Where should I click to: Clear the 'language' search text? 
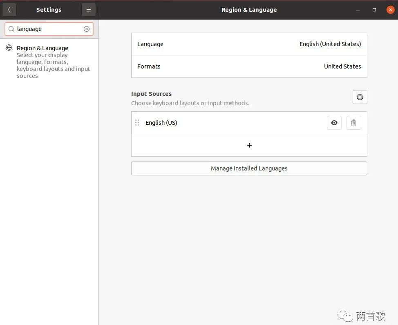(x=87, y=29)
